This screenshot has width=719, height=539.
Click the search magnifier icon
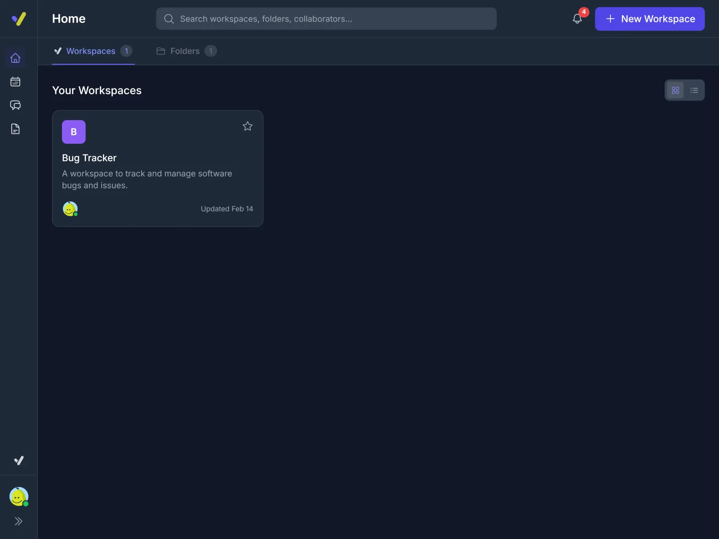pyautogui.click(x=169, y=19)
